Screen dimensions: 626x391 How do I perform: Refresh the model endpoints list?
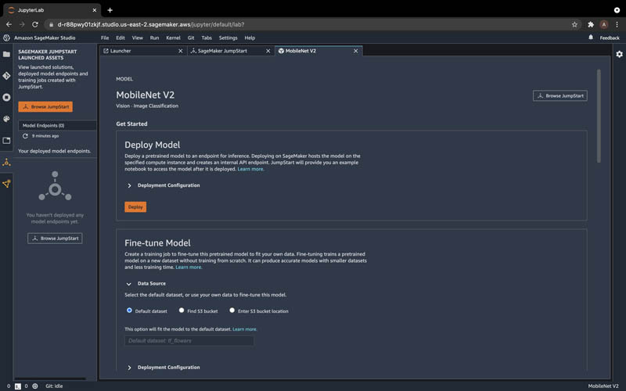(x=25, y=136)
